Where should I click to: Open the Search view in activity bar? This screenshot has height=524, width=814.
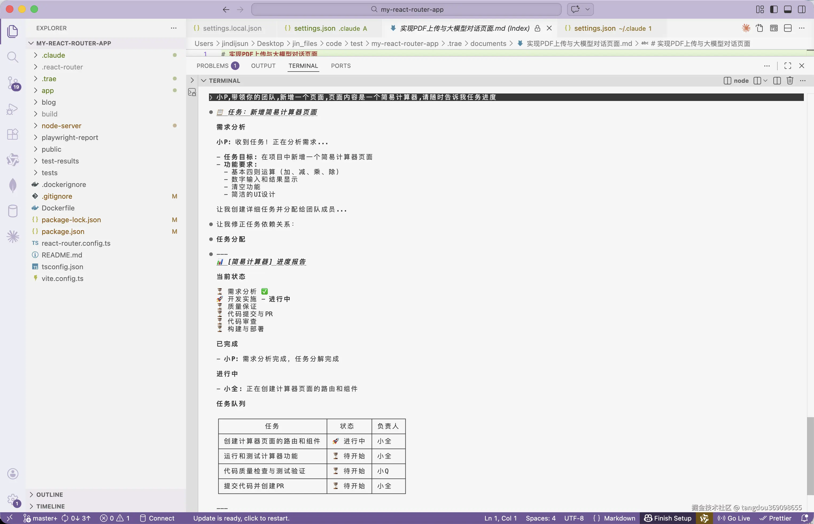pyautogui.click(x=13, y=57)
